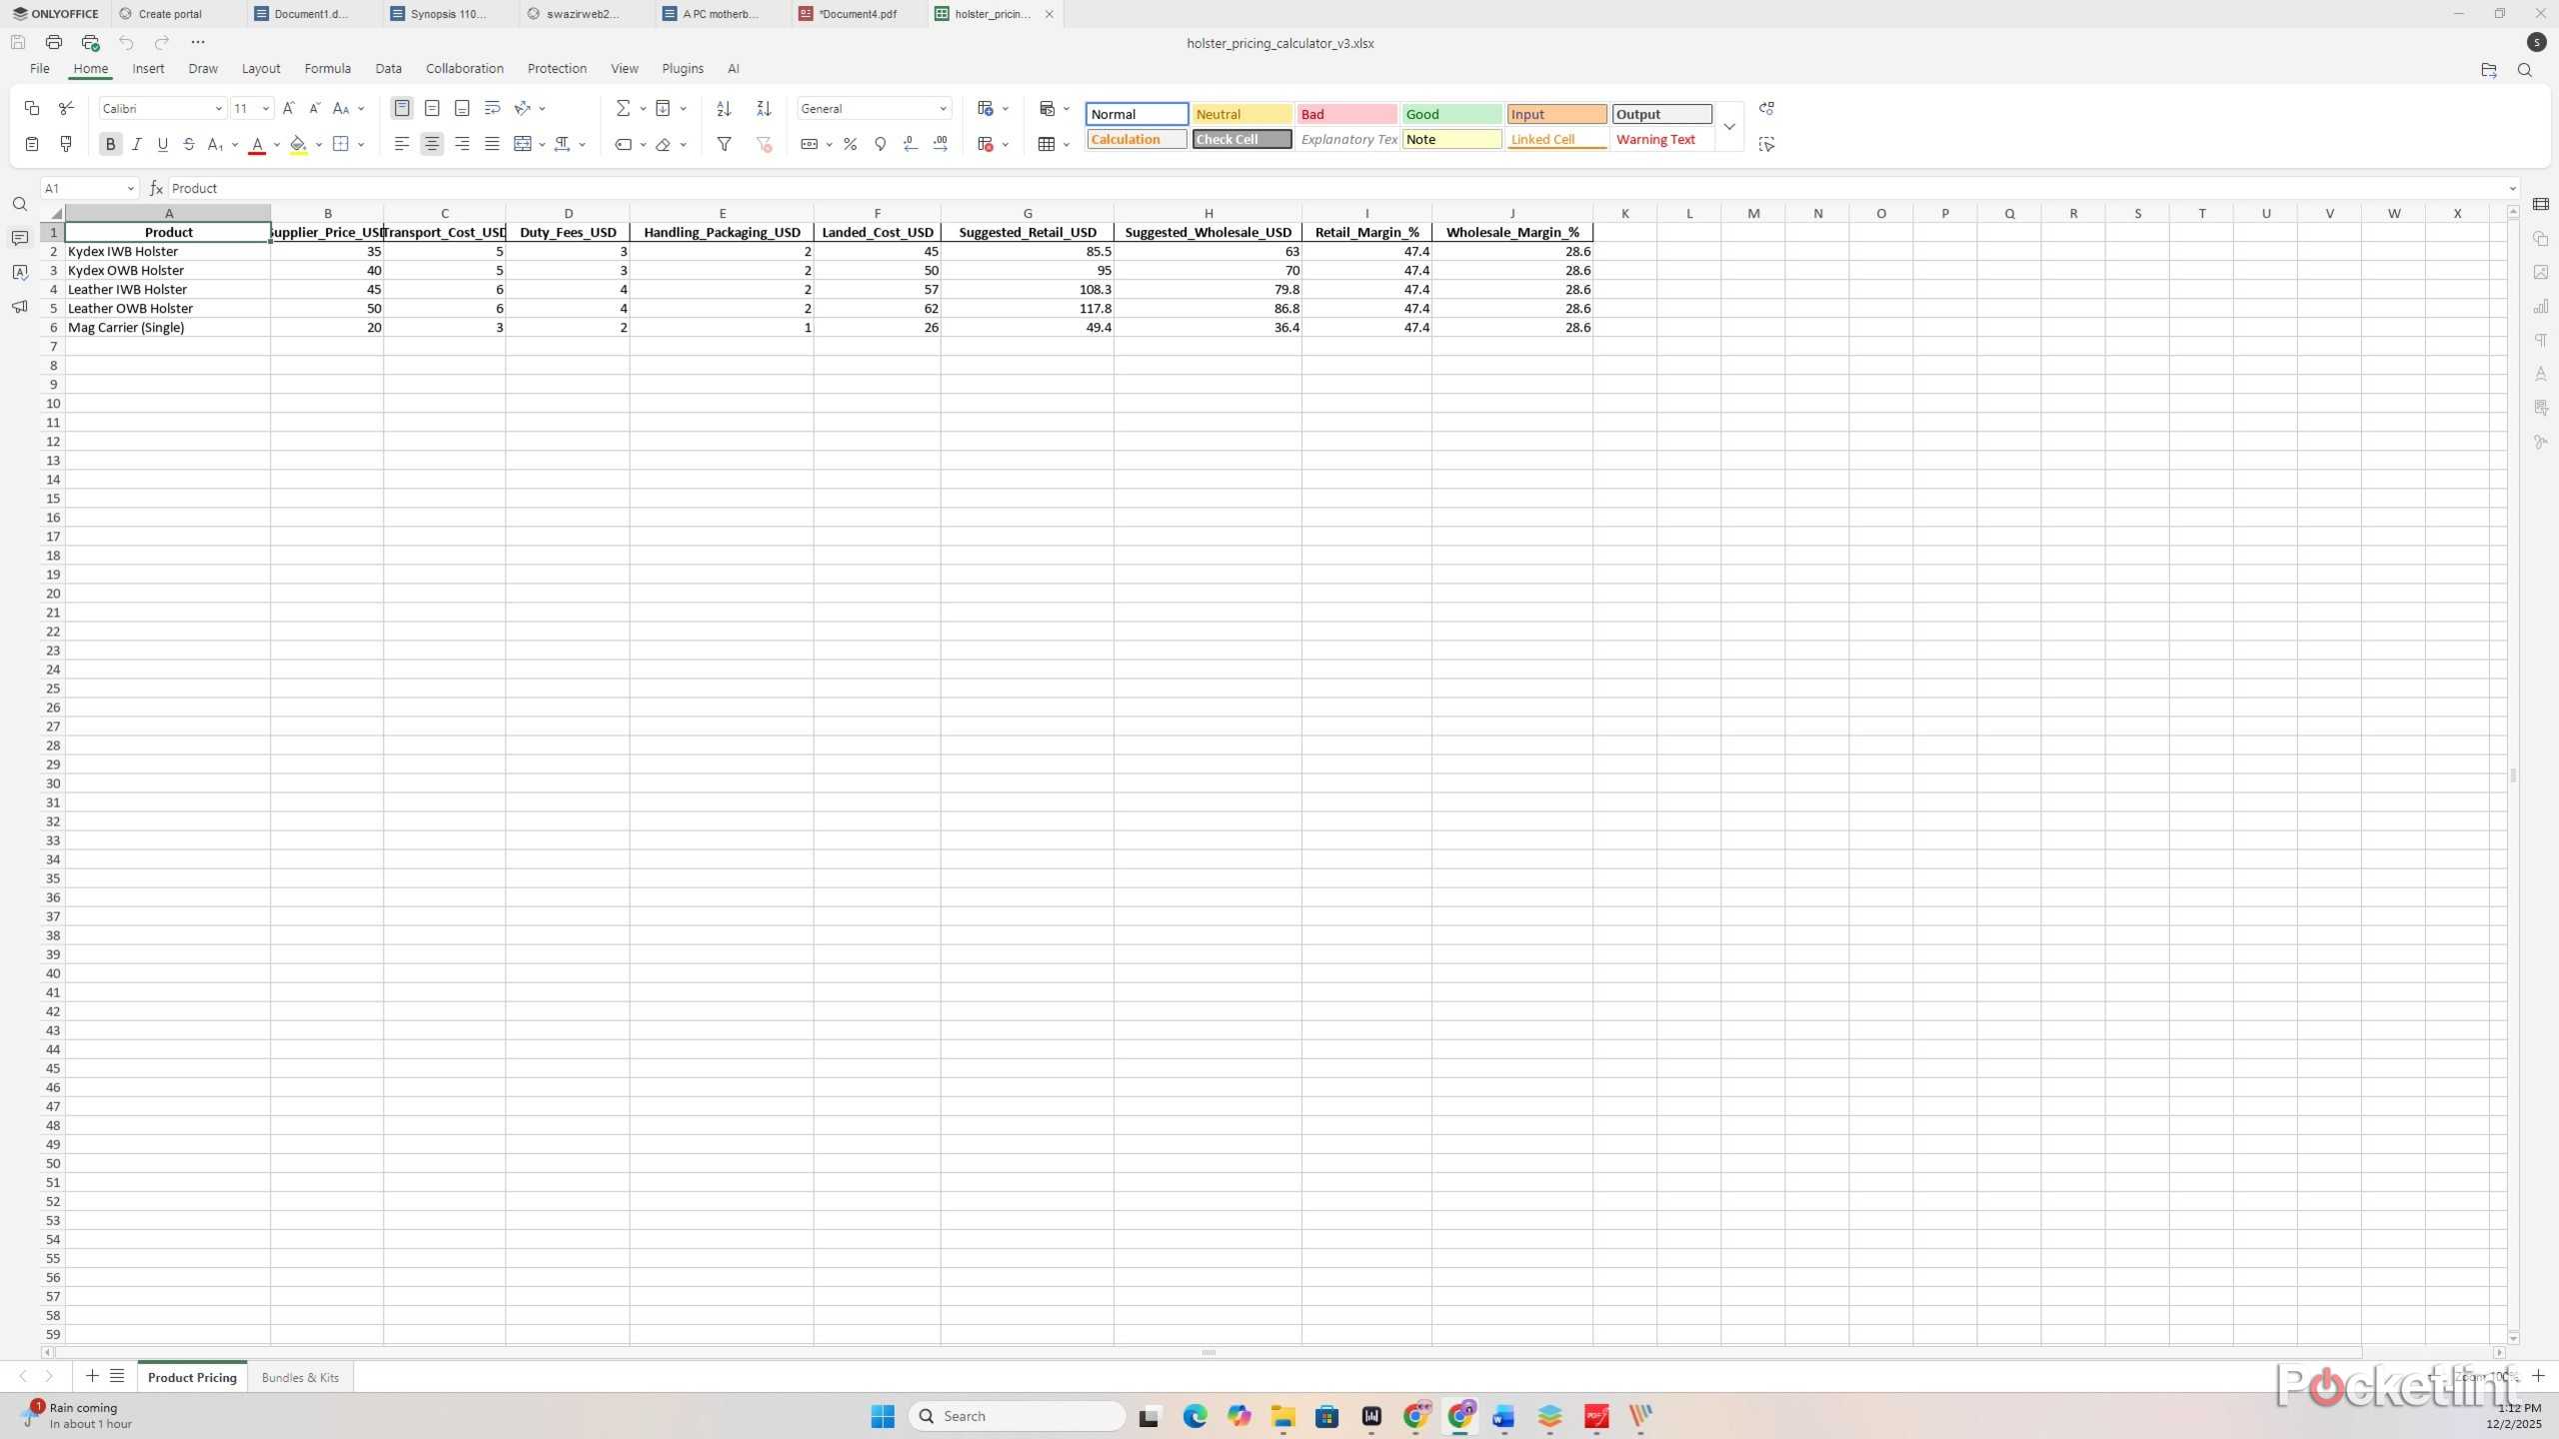This screenshot has width=2559, height=1439.
Task: Click the Paste clipboard icon
Action: click(x=31, y=144)
